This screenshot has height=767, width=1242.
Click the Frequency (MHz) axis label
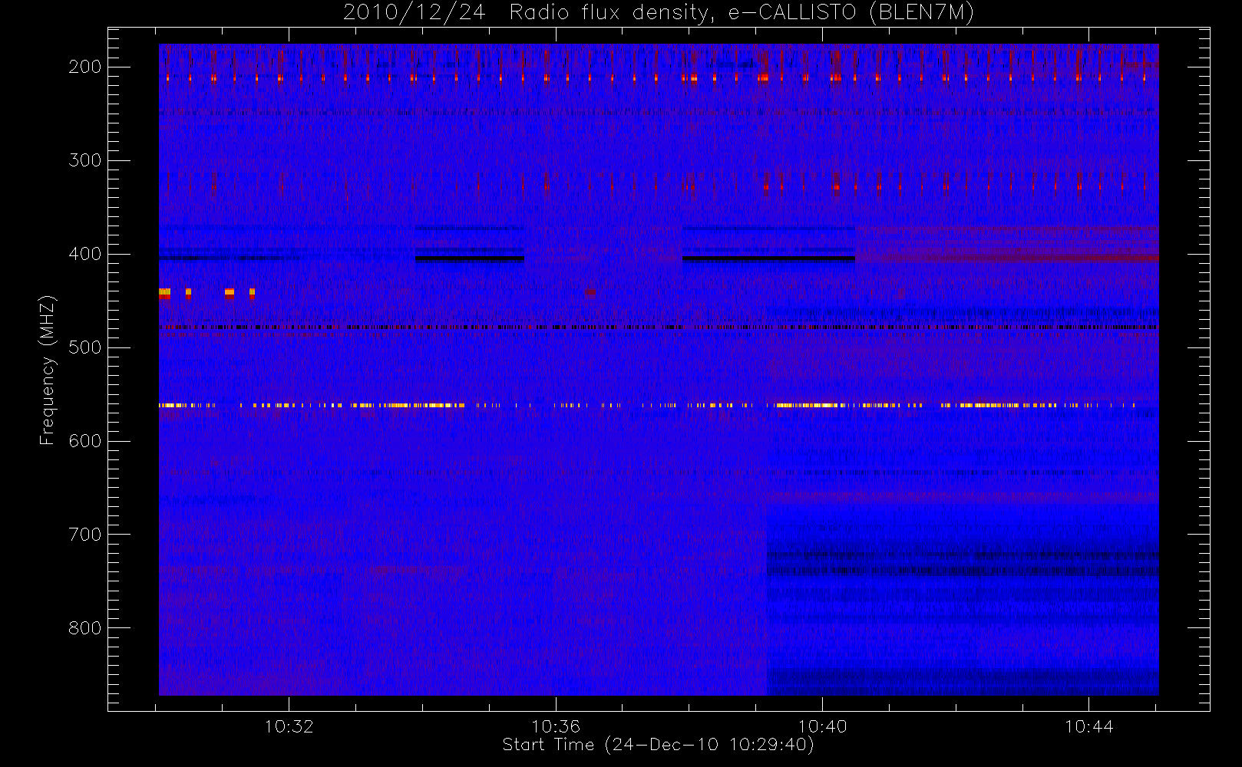pyautogui.click(x=48, y=370)
